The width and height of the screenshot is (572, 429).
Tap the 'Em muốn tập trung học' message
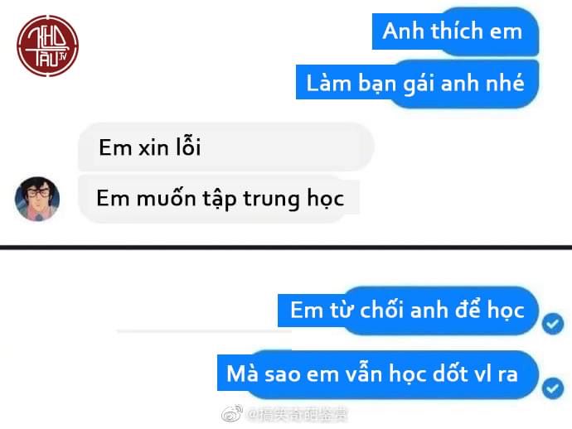click(x=219, y=199)
